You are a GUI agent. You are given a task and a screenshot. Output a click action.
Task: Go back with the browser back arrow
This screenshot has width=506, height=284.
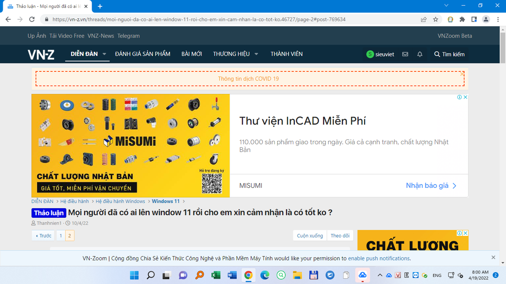[x=8, y=19]
